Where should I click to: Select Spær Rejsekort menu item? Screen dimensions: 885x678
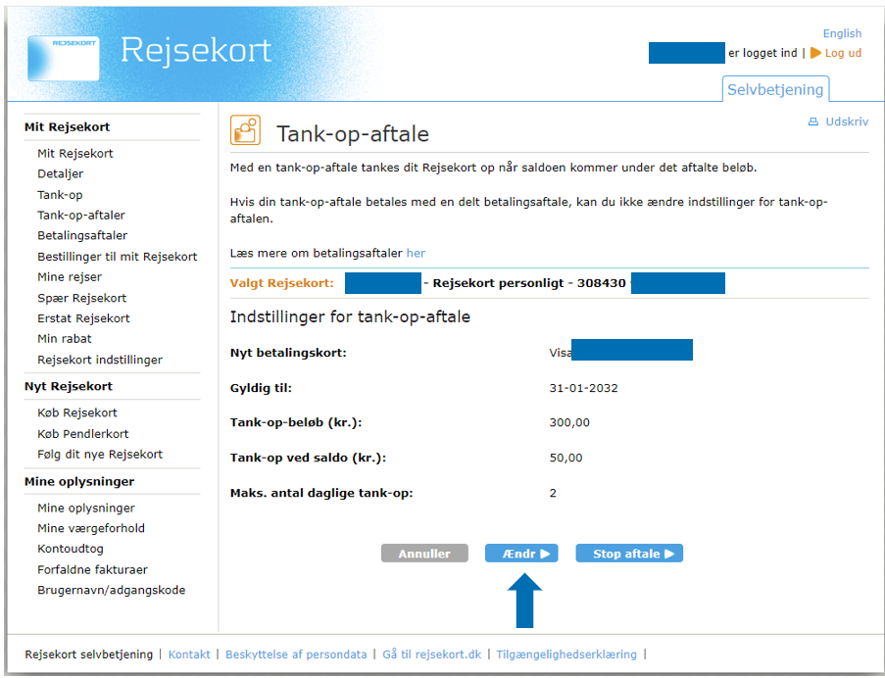(x=81, y=298)
